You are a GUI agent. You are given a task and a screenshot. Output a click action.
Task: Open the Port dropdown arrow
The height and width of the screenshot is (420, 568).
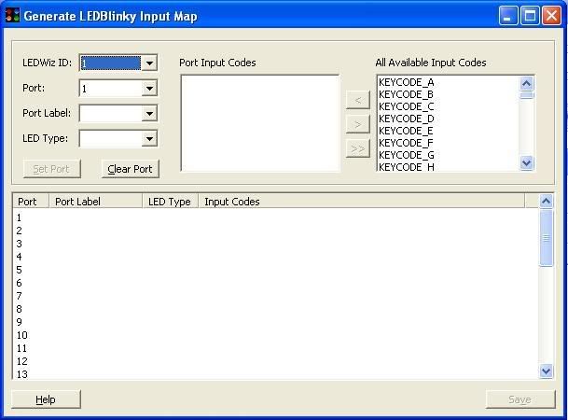coord(149,89)
